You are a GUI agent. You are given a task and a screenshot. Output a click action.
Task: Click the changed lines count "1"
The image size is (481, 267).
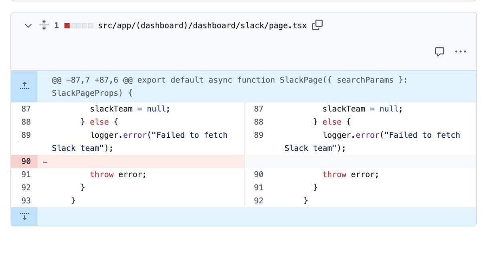[57, 26]
